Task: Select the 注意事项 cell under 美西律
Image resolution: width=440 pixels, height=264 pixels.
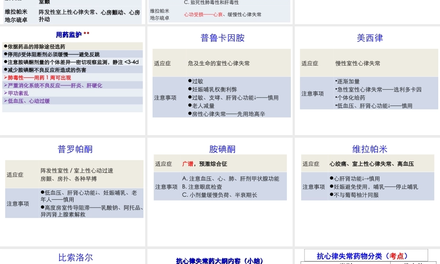Action: click(312, 94)
